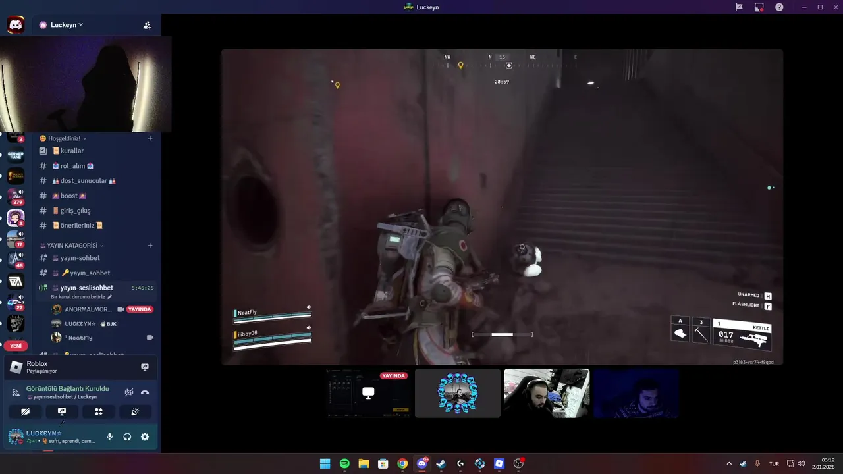Click the YENİ unread servers pill

[x=16, y=346]
